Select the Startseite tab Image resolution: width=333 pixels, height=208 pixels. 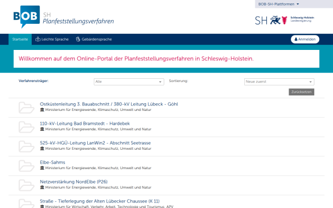[20, 39]
